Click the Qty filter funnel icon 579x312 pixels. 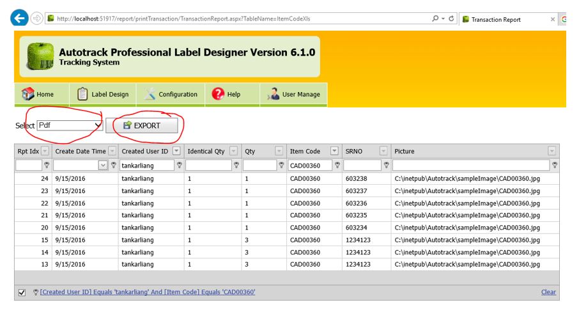[281, 165]
